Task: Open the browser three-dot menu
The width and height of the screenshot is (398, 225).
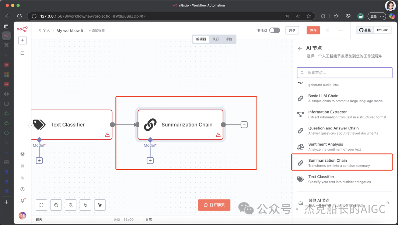Action: [382, 16]
